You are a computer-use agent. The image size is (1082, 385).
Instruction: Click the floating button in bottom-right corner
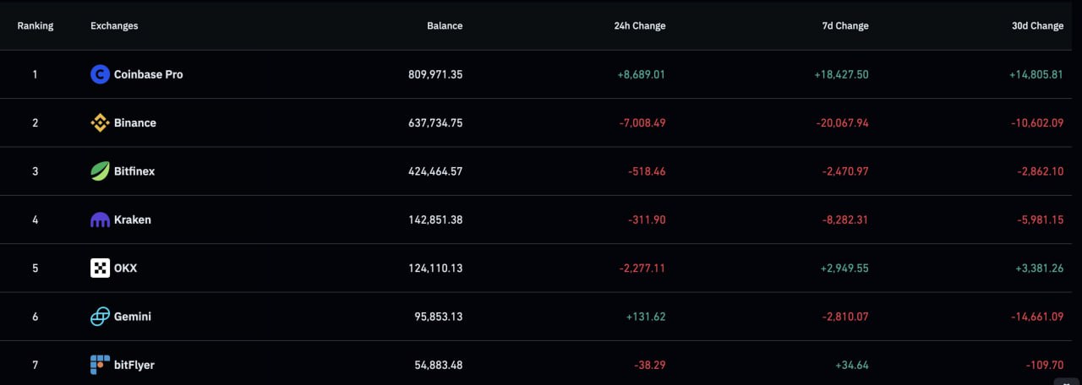coord(1071,381)
